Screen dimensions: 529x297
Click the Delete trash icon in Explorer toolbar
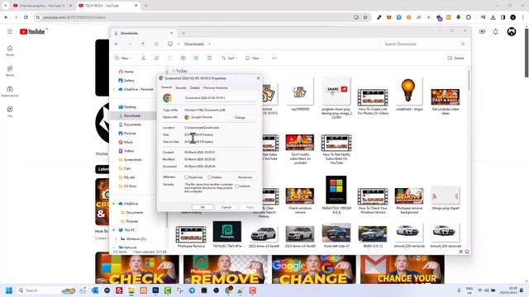point(209,58)
